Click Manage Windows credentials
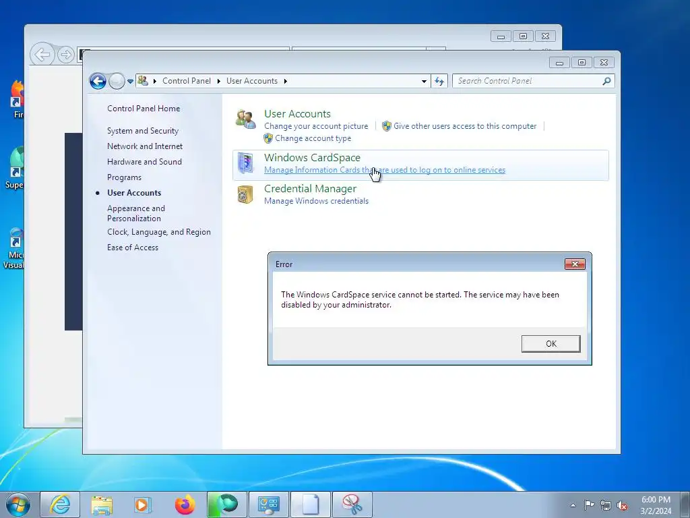Viewport: 690px width, 518px height. click(316, 201)
